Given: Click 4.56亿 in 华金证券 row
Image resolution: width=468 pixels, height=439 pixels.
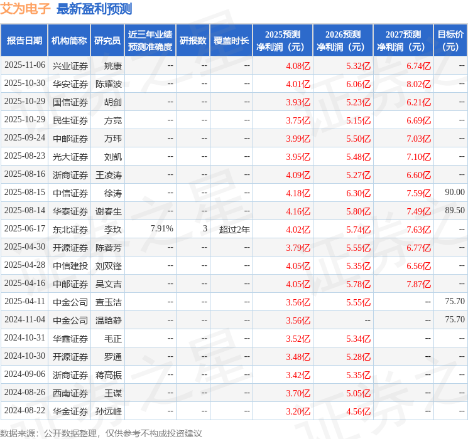Looking at the screenshot, I should pyautogui.click(x=359, y=411).
